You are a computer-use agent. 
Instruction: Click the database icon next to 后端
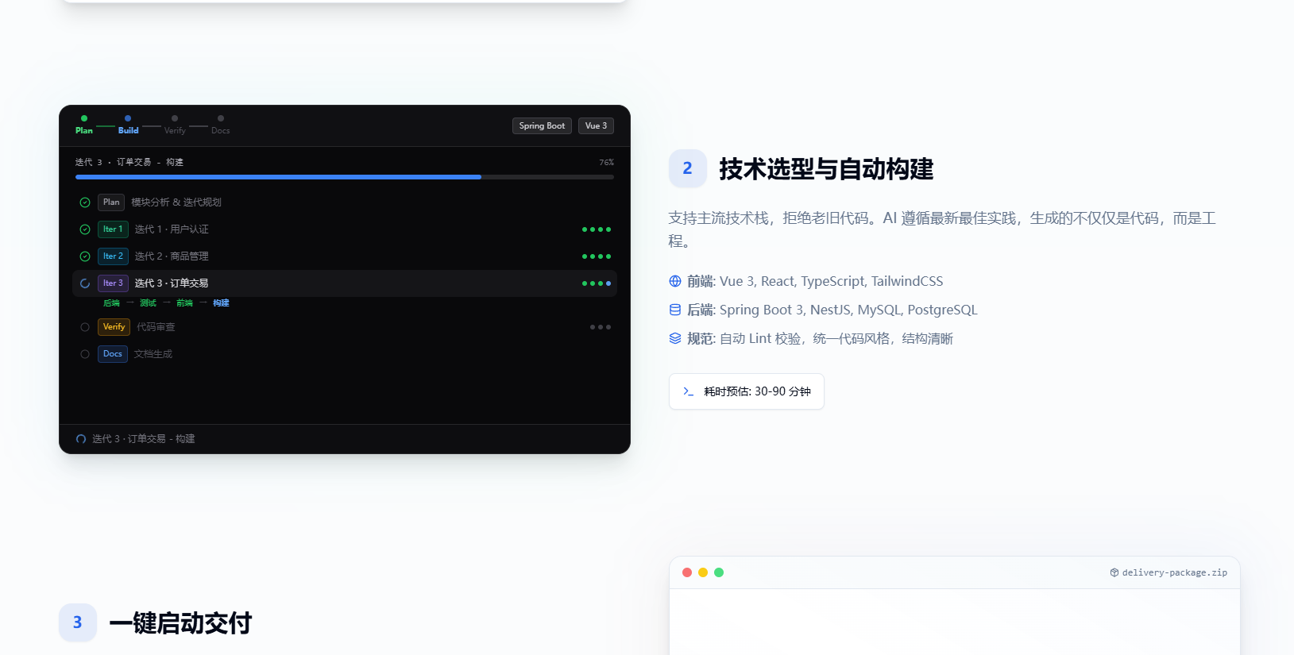pos(675,310)
